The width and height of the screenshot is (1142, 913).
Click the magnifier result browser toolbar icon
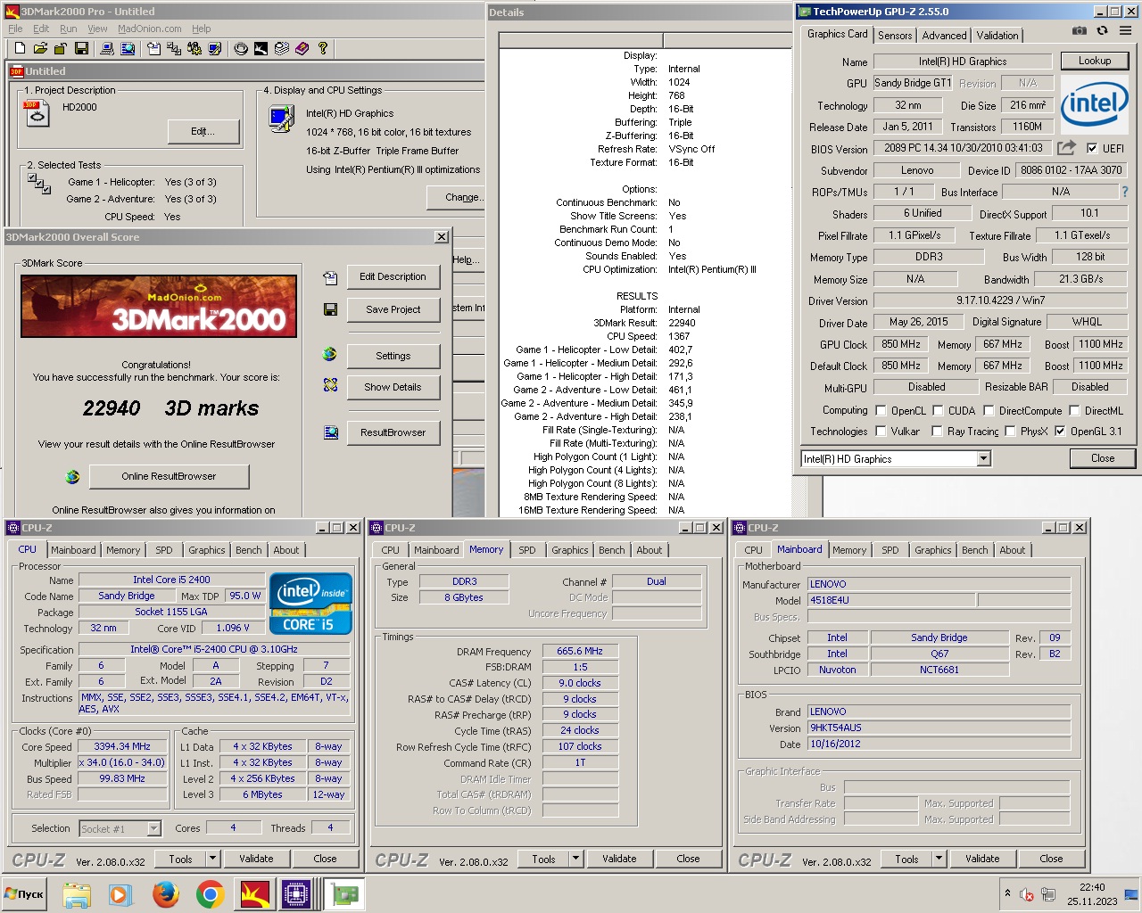(128, 48)
